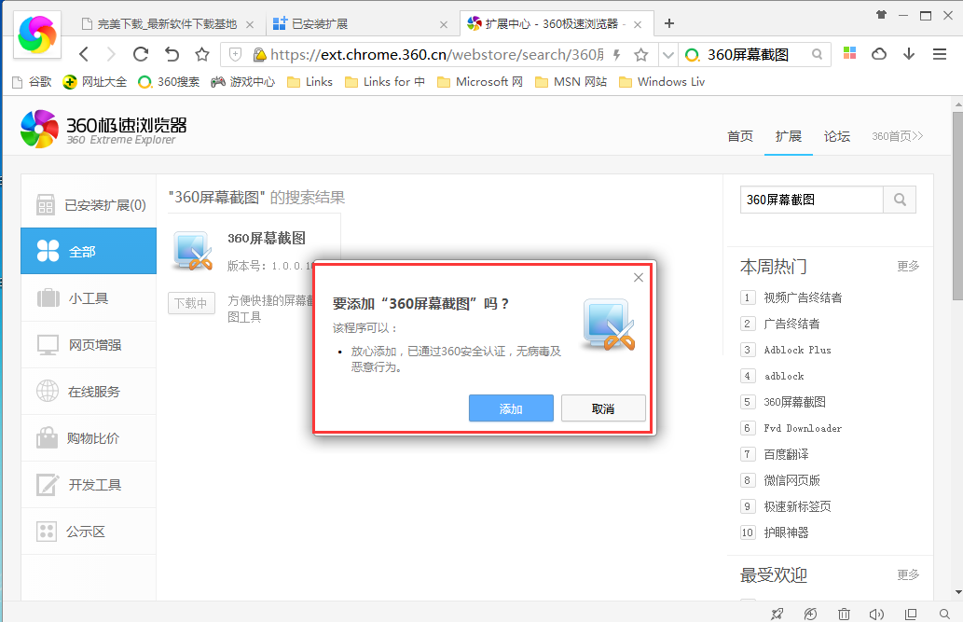Click the cloud sync icon
The height and width of the screenshot is (622, 963).
pos(879,54)
